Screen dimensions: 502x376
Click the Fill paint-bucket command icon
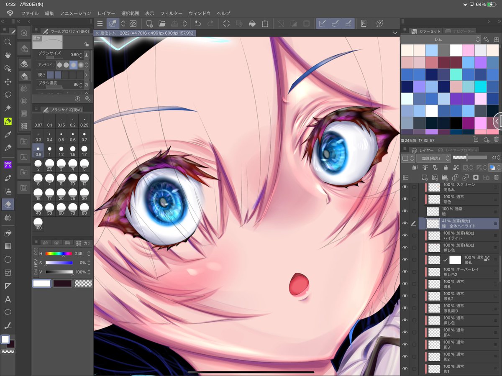point(252,24)
